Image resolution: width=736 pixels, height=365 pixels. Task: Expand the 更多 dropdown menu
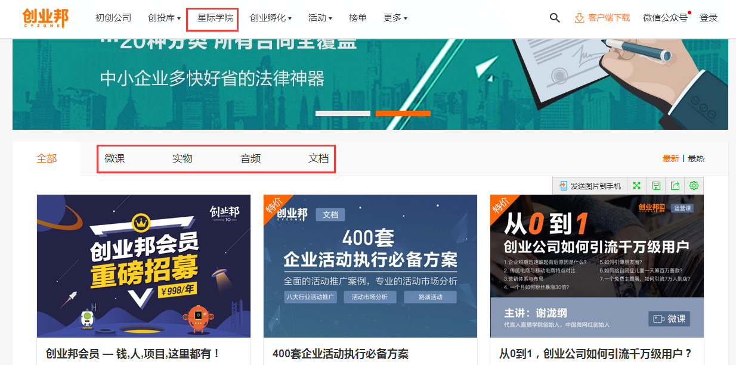tap(395, 18)
